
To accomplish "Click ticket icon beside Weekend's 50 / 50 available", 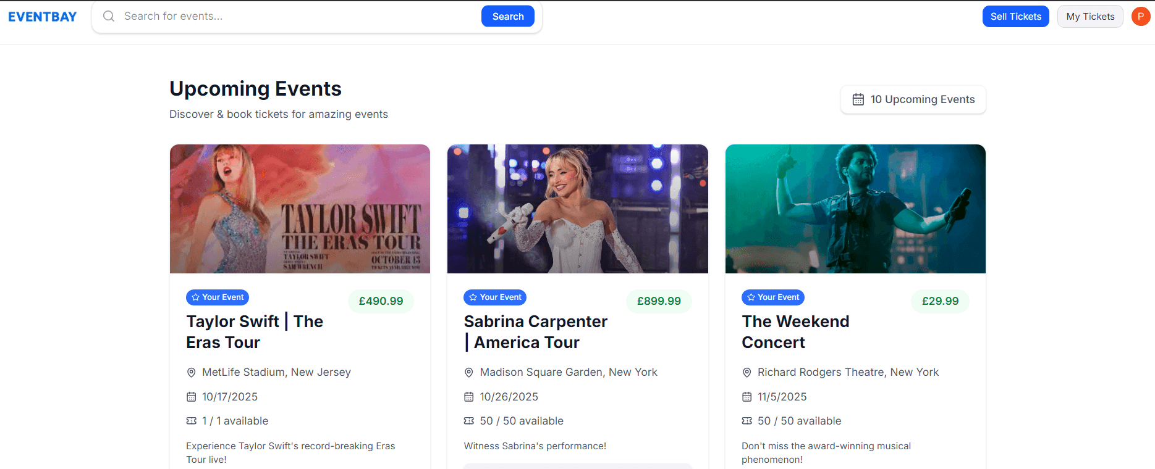I will click(747, 421).
